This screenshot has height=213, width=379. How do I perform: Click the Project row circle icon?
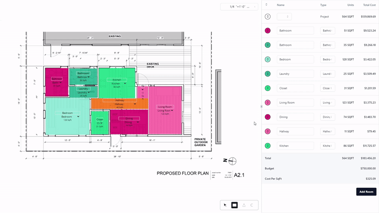(x=268, y=17)
